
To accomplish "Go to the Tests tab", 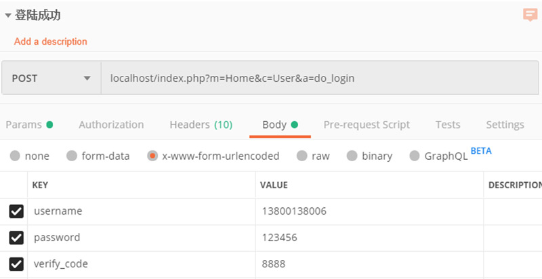I will (448, 125).
